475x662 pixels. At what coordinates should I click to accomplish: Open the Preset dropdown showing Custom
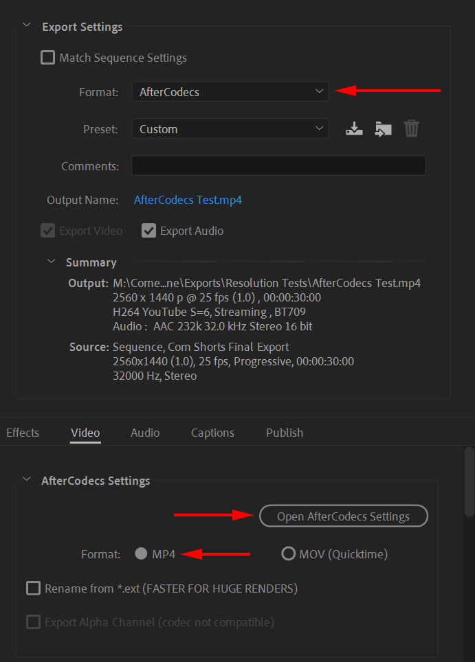(x=230, y=128)
